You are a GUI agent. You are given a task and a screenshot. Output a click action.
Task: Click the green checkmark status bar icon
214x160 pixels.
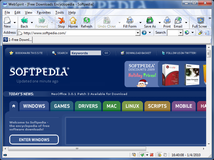click(142, 155)
